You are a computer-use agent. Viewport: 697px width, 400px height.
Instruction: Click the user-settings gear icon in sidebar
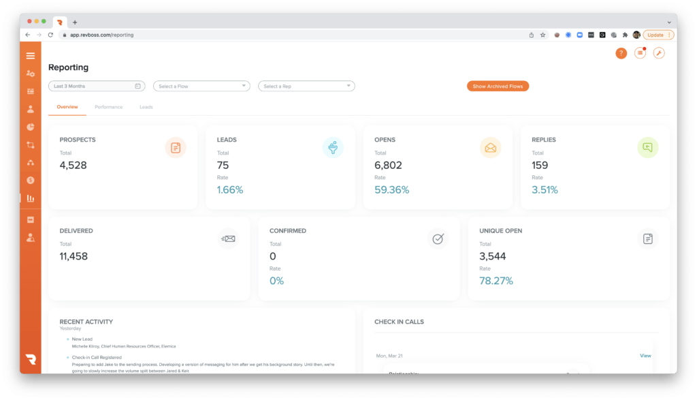tap(30, 74)
